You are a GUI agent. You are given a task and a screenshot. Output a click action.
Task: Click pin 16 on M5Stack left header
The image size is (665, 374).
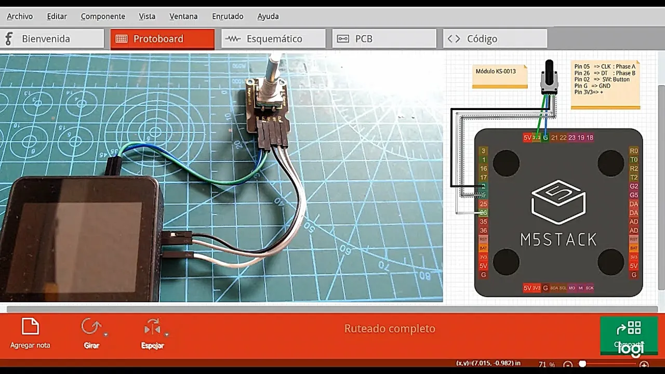coord(484,168)
